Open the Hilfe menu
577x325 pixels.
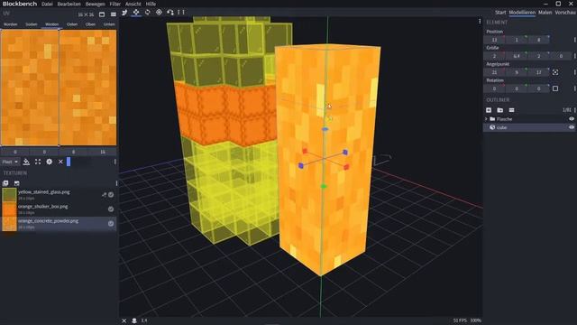point(151,4)
